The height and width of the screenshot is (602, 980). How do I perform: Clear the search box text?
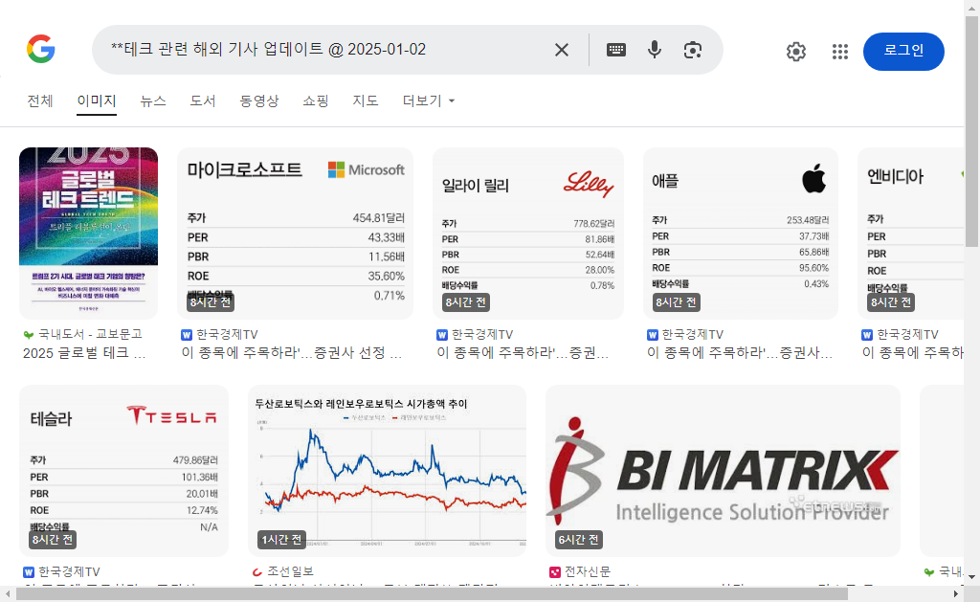561,50
